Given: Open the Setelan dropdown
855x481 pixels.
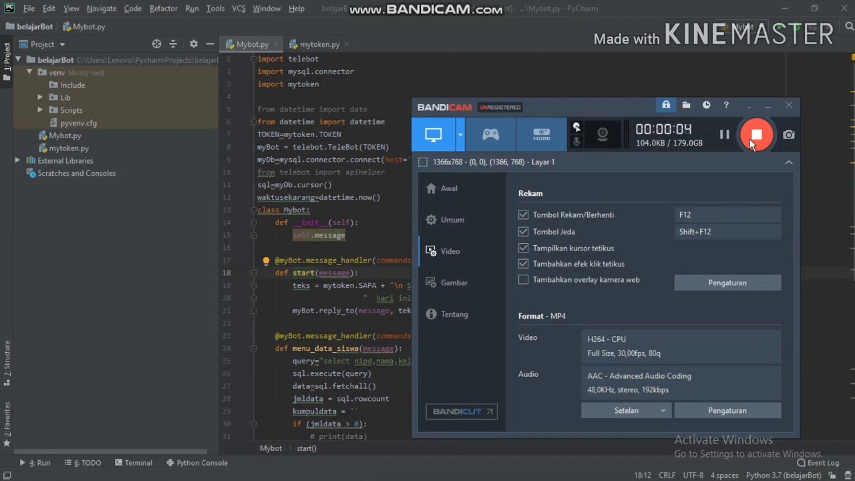Looking at the screenshot, I should pyautogui.click(x=627, y=410).
